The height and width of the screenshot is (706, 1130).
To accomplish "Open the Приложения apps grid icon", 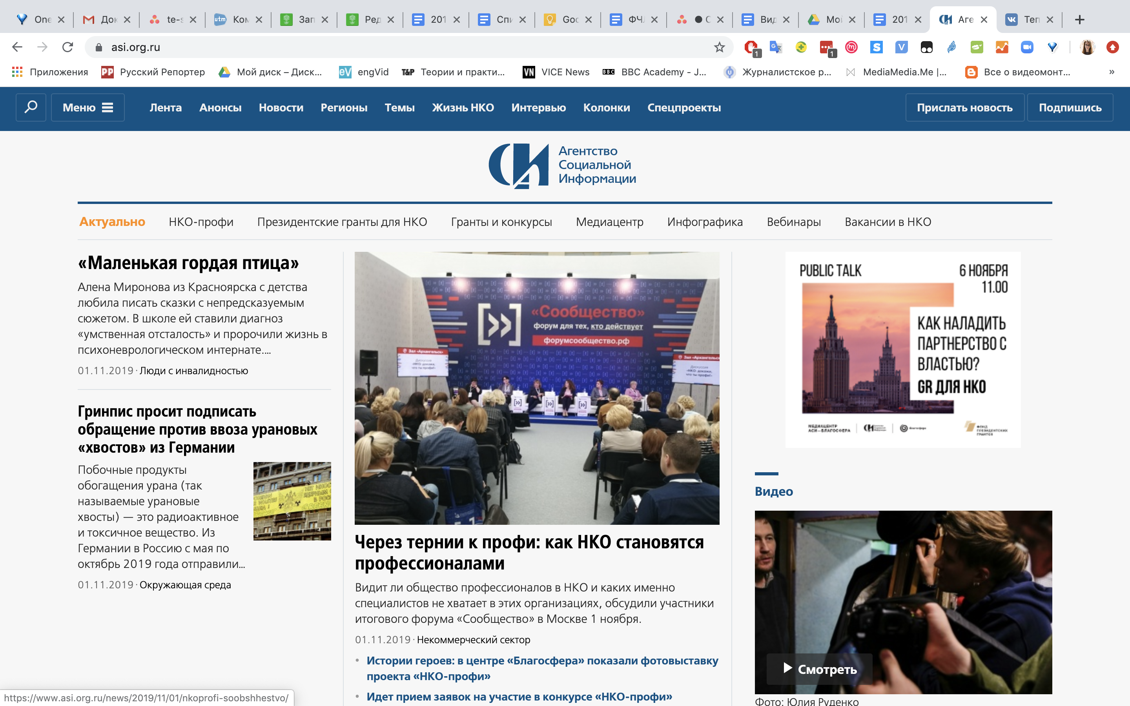I will [17, 72].
